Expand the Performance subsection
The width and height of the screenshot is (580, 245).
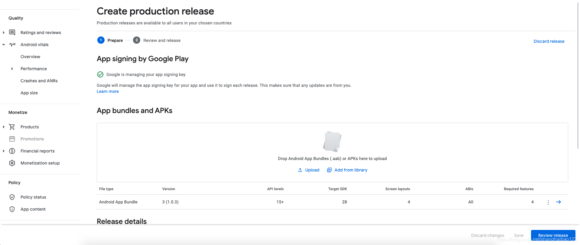coord(12,68)
